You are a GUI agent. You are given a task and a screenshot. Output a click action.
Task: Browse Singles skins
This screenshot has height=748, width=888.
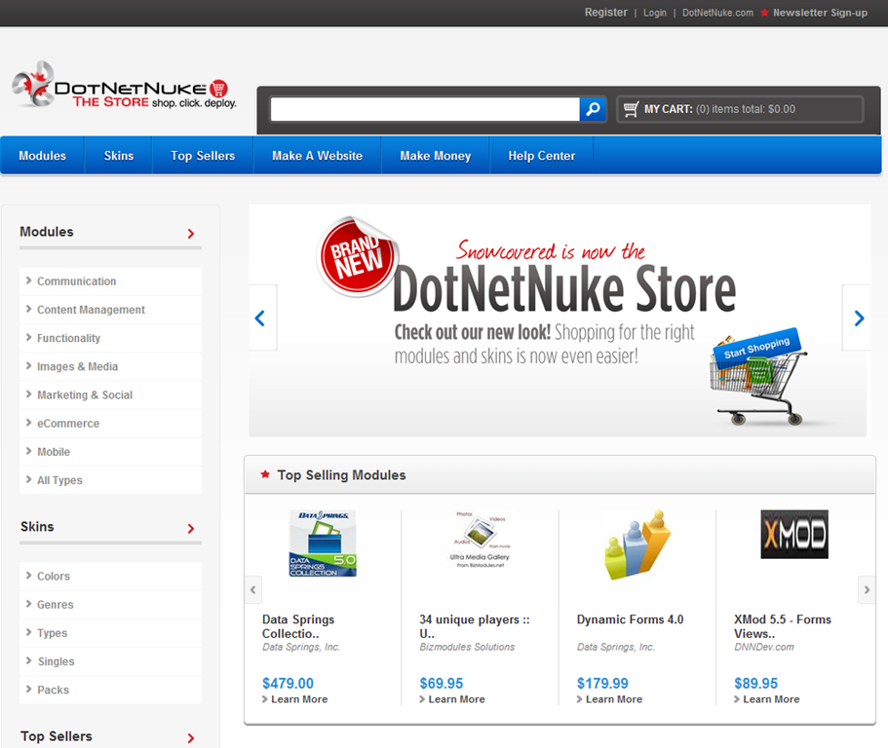[110, 661]
